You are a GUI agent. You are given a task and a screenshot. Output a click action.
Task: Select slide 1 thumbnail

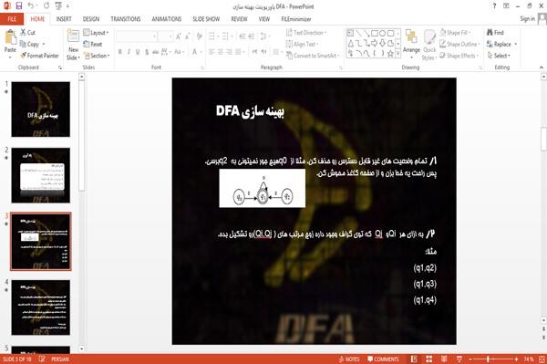[x=40, y=109]
